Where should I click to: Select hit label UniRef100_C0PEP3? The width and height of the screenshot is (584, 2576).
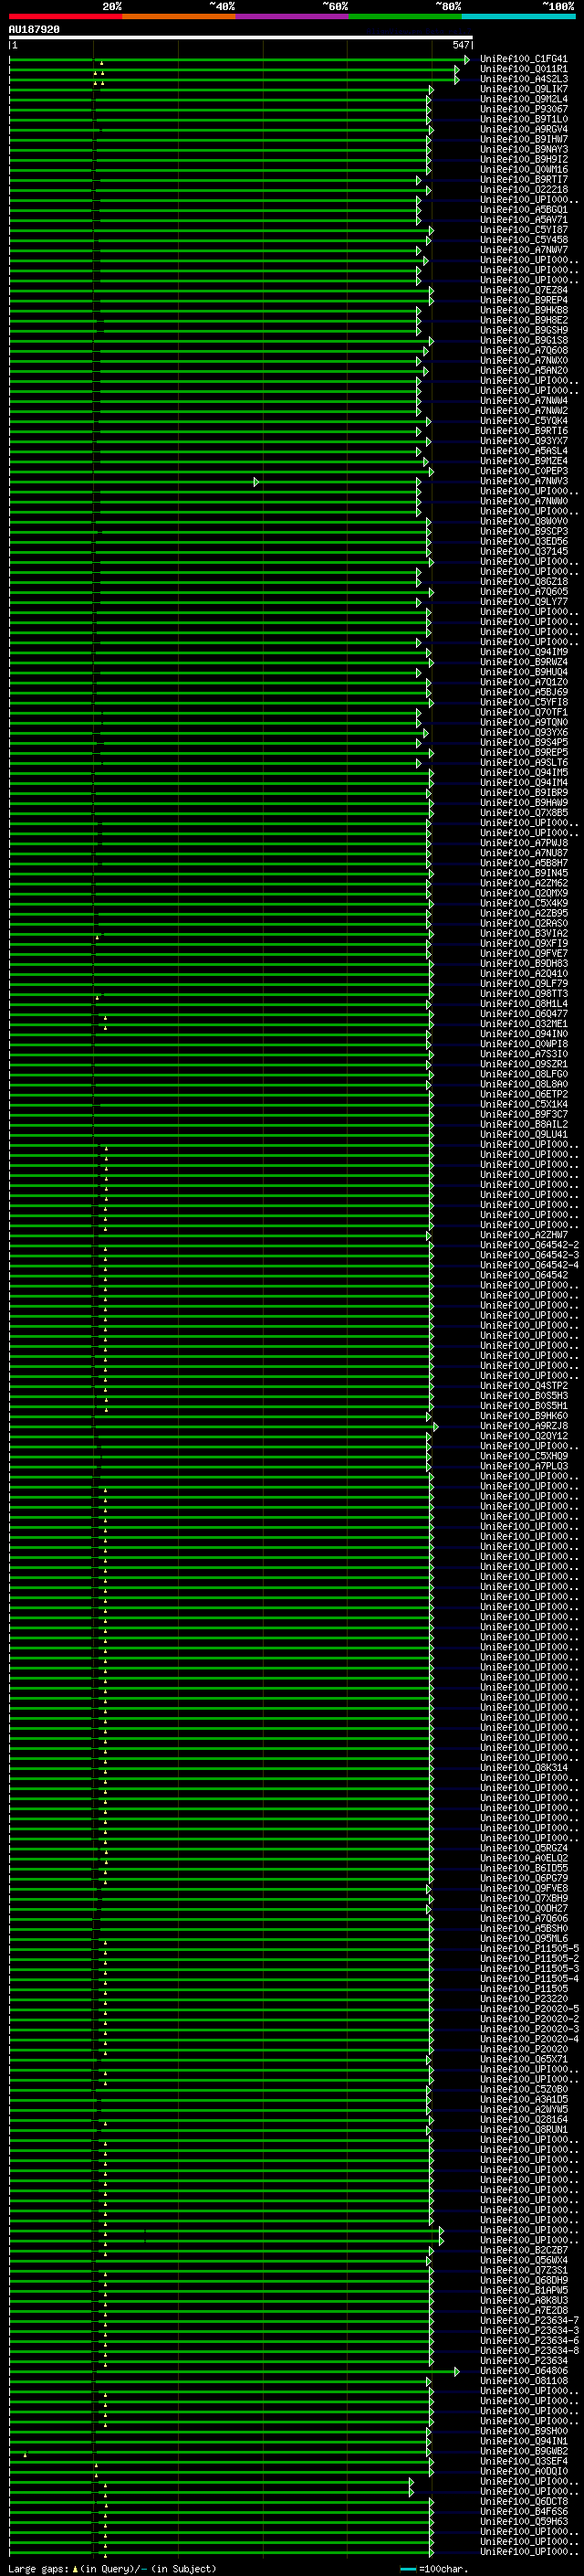click(524, 471)
